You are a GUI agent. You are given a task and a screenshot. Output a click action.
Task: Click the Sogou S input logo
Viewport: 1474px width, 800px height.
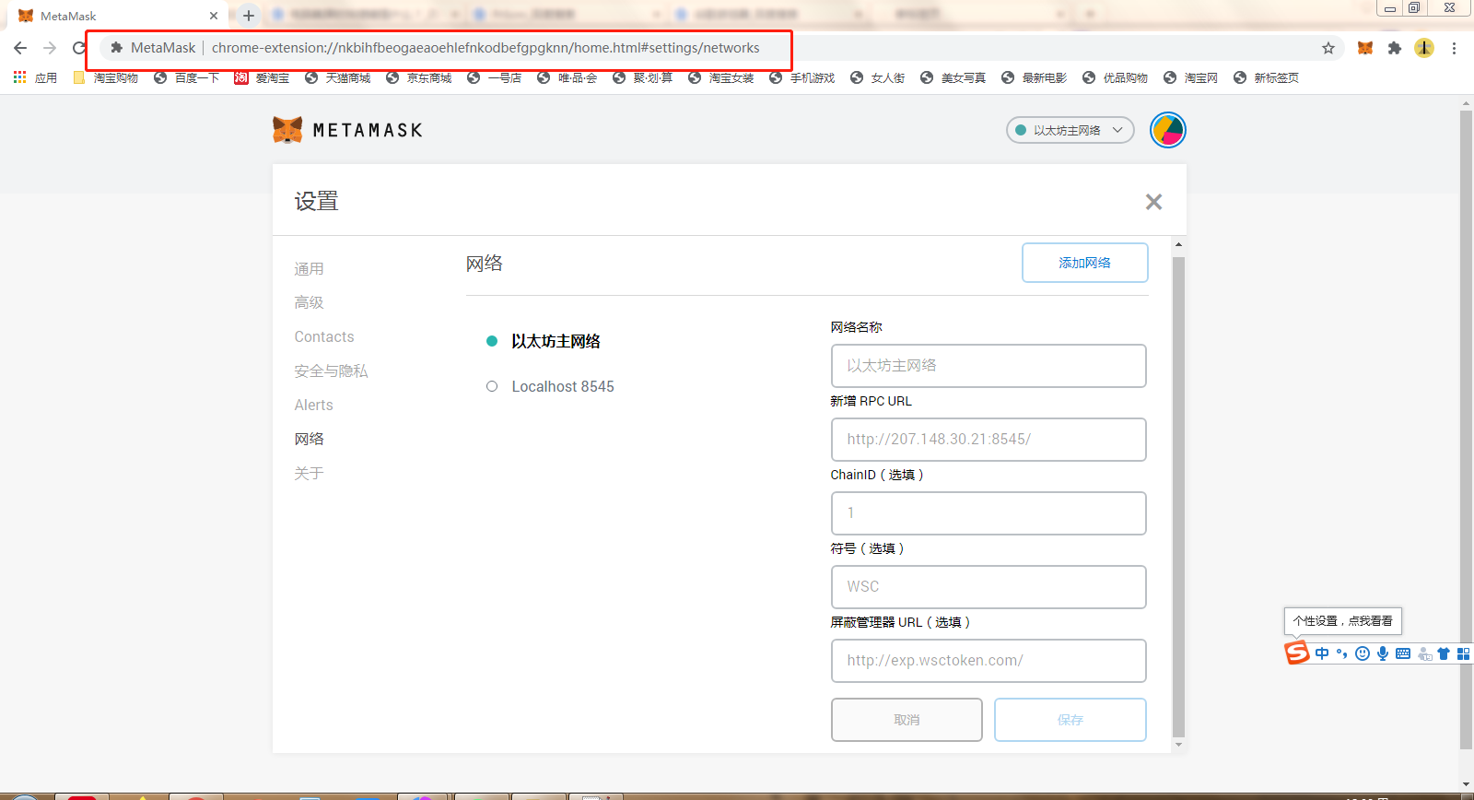[x=1297, y=653]
